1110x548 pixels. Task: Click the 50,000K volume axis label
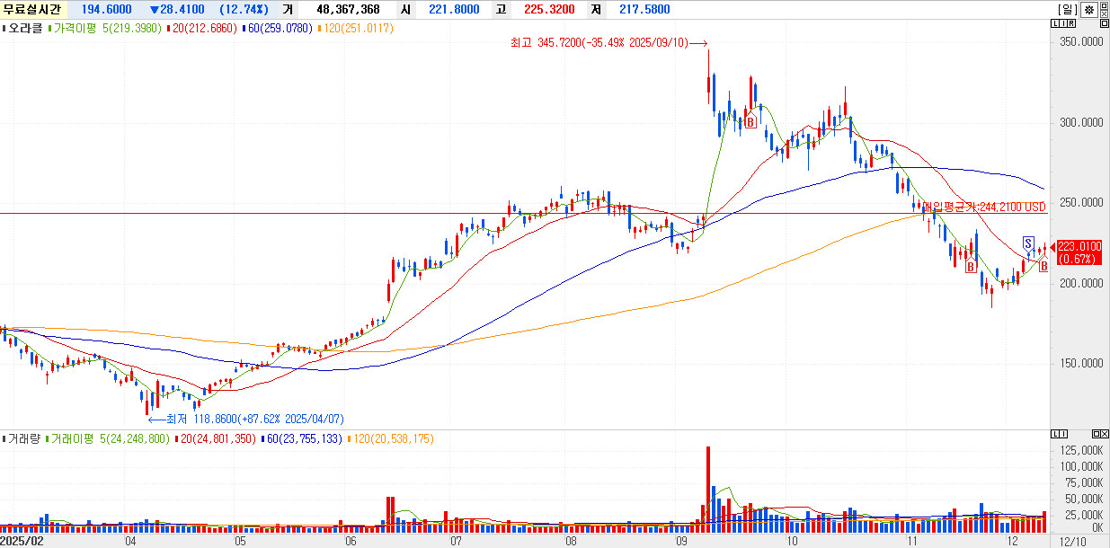tap(1084, 499)
